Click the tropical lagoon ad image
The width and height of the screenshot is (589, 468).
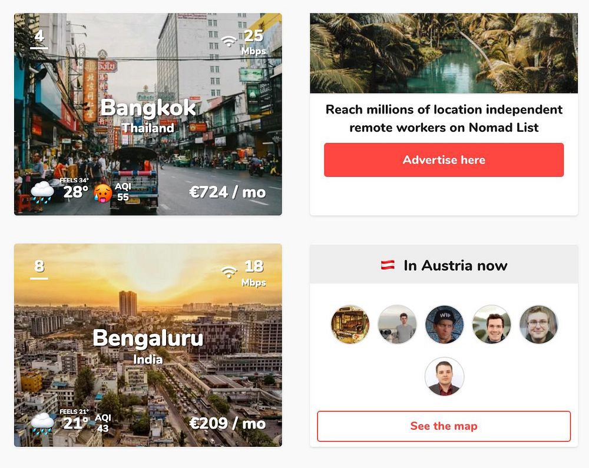pyautogui.click(x=444, y=54)
